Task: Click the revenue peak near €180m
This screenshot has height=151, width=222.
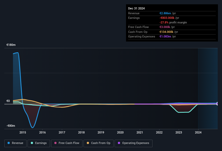Action: coord(17,53)
